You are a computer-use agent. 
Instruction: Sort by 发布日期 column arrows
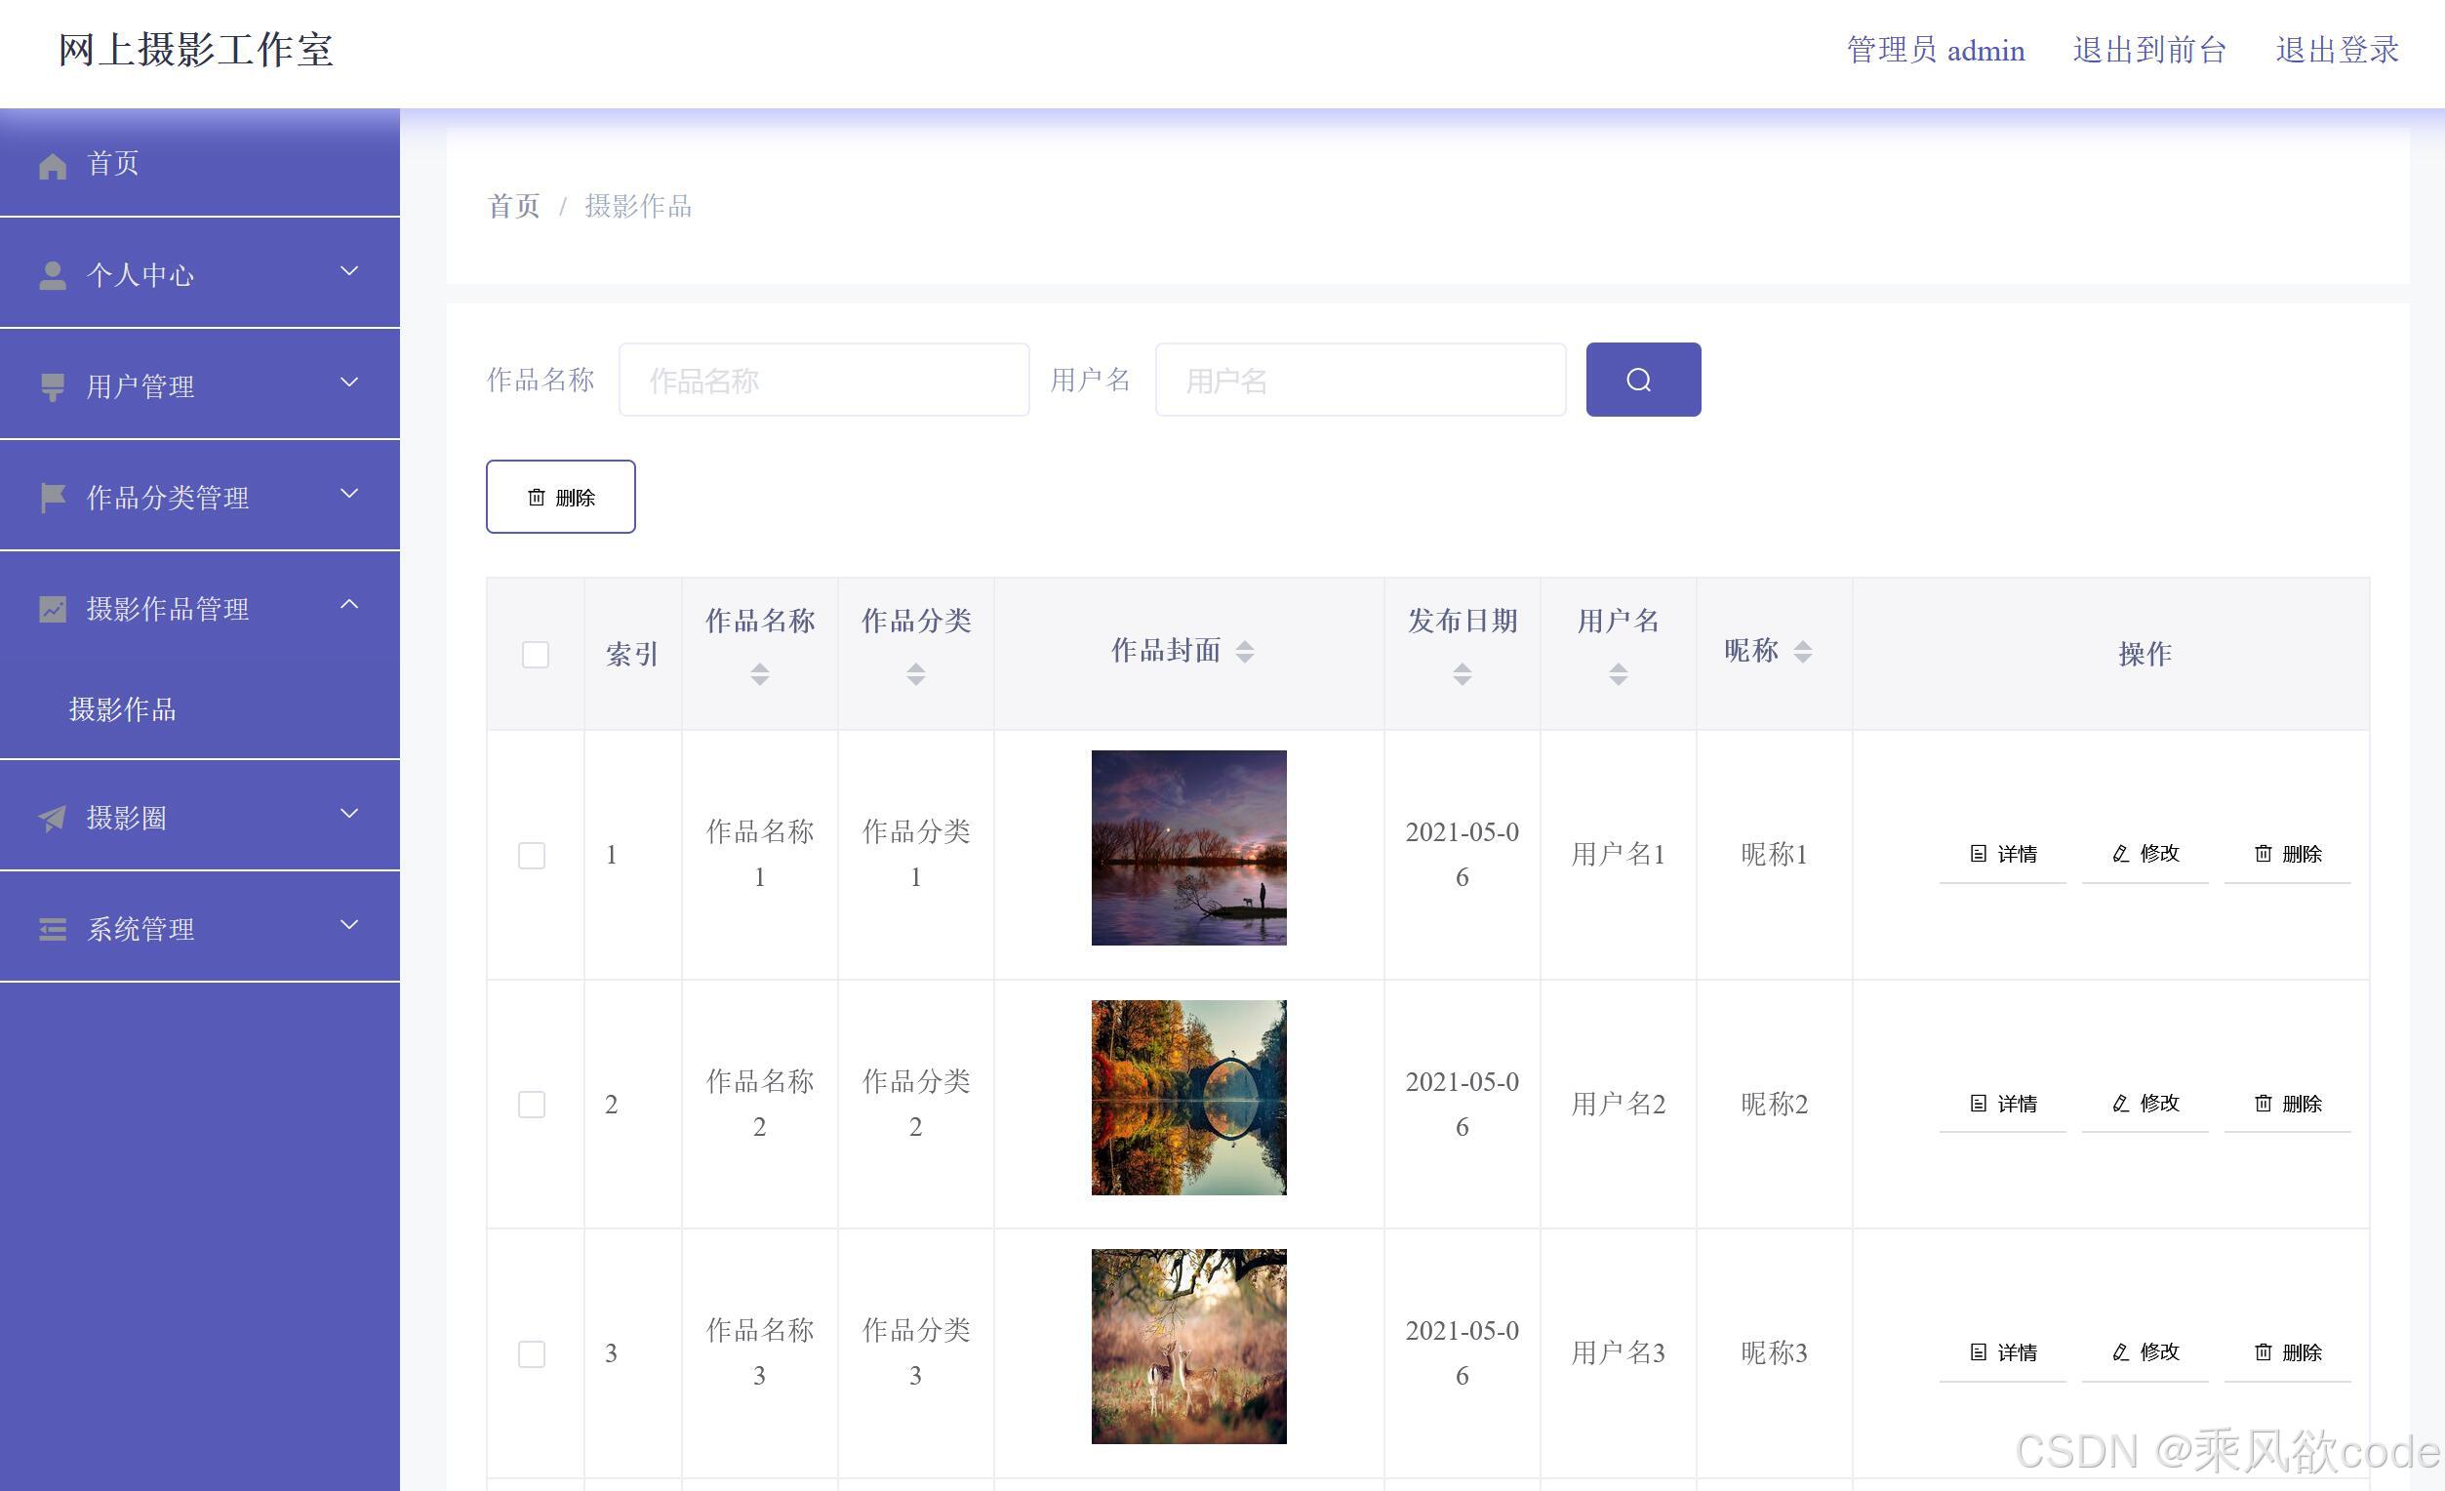tap(1461, 674)
